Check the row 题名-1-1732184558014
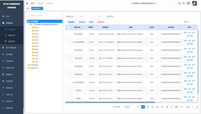This screenshot has height=114, width=201. coord(68,42)
